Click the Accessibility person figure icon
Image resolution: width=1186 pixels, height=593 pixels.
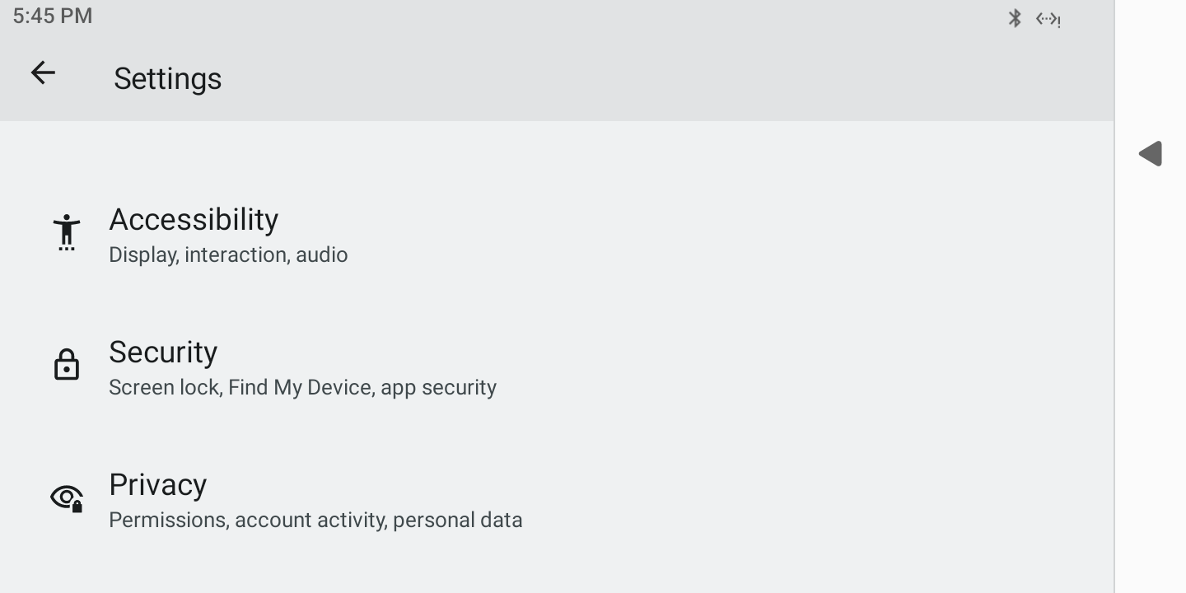(x=67, y=231)
